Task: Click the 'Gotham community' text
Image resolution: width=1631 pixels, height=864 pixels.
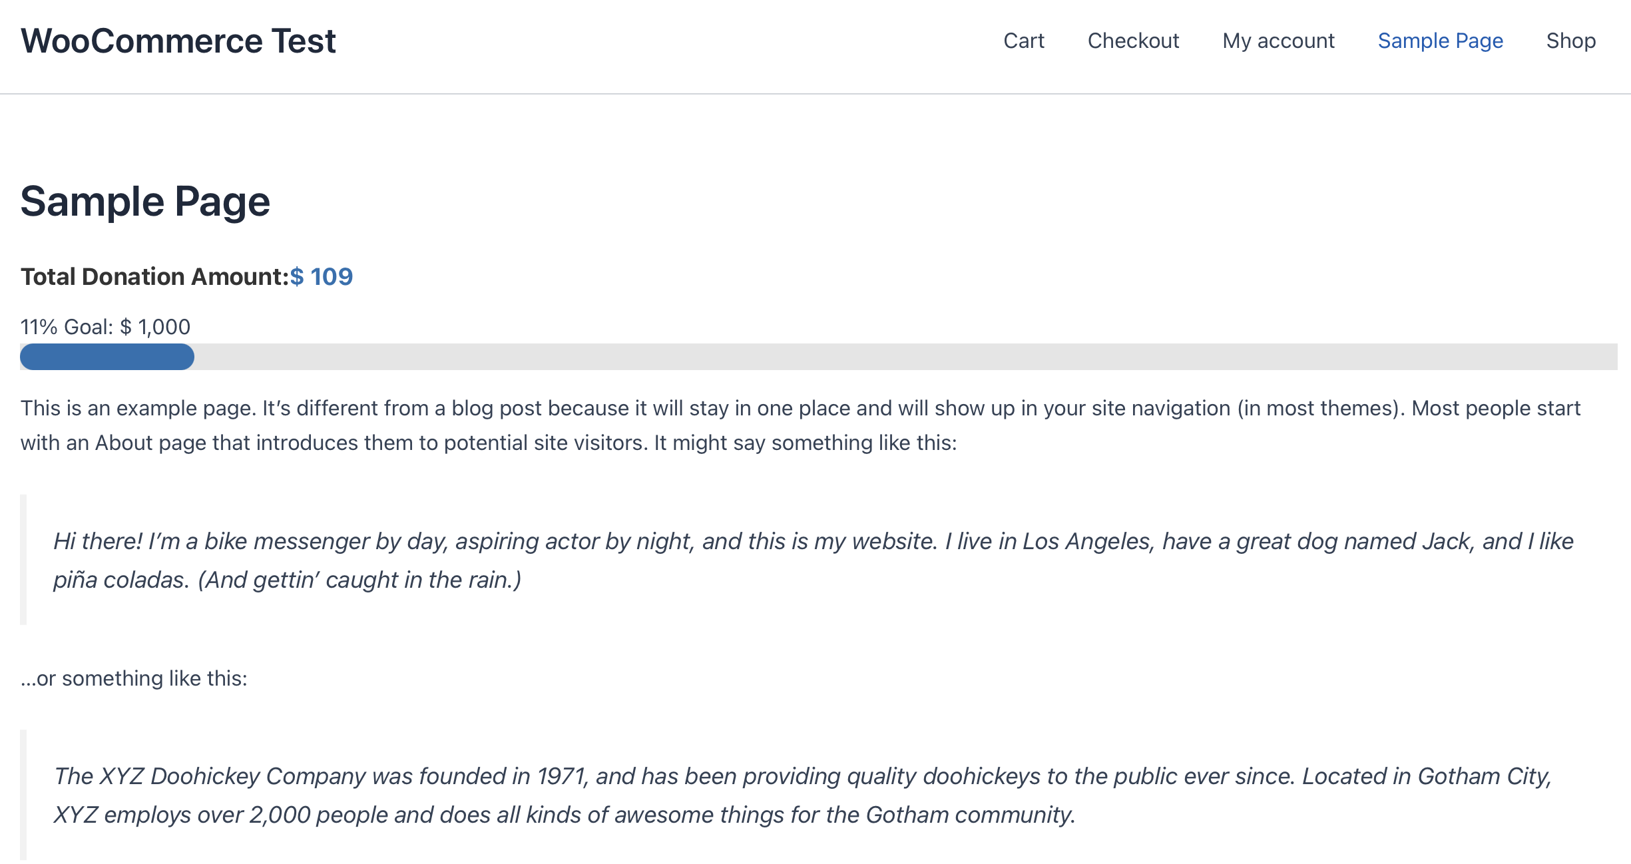Action: 969,815
